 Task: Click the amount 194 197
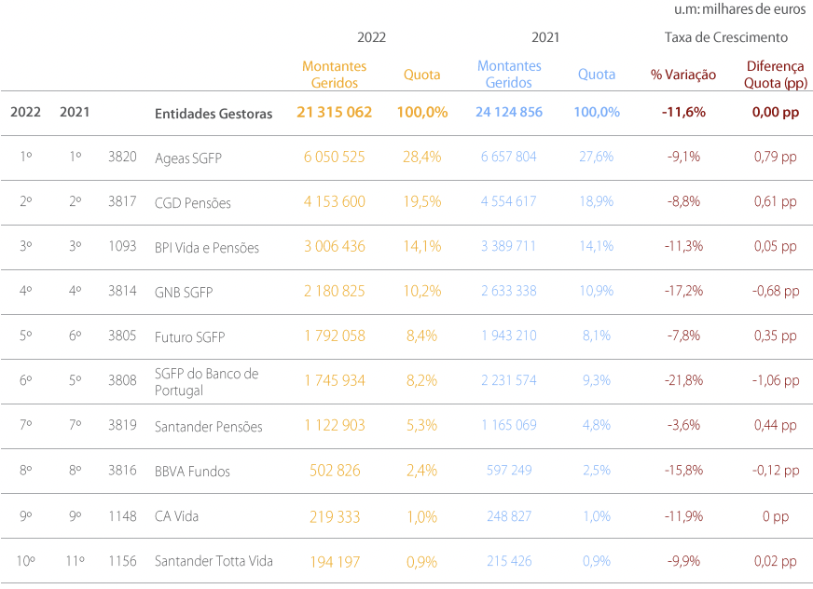point(335,562)
